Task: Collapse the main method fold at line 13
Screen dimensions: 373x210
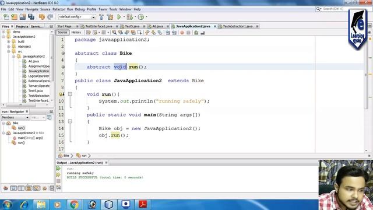Action: pyautogui.click(x=70, y=121)
